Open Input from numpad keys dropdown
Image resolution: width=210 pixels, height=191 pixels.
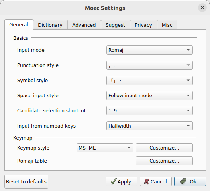[x=149, y=126]
